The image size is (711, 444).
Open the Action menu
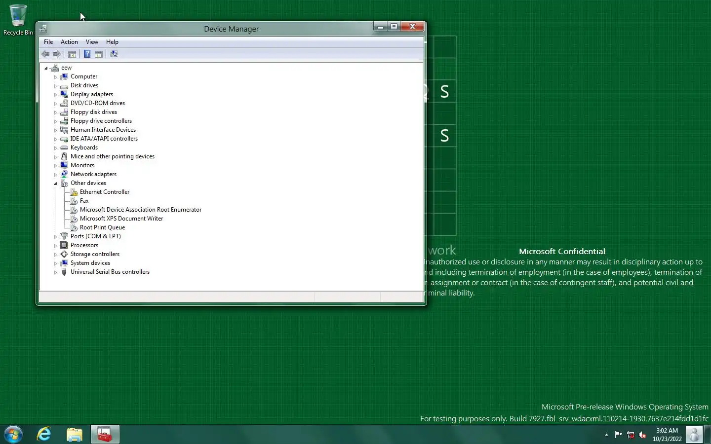pyautogui.click(x=69, y=42)
